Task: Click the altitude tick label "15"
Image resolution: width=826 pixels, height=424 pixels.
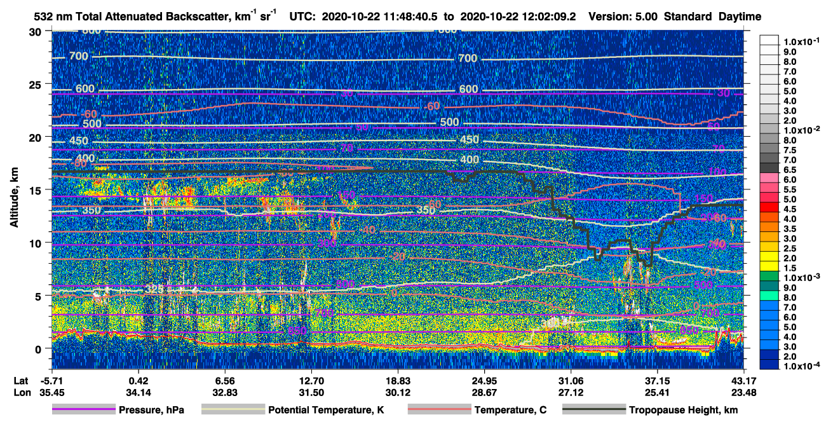Action: point(37,190)
